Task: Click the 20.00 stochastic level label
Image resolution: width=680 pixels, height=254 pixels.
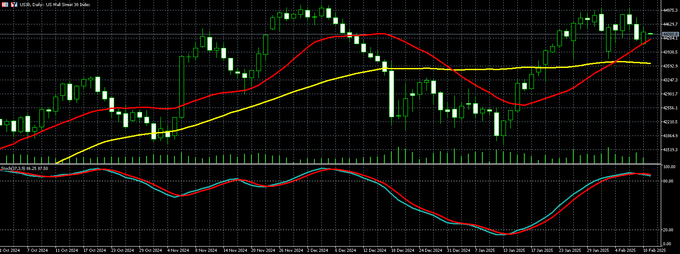Action: tap(668, 230)
